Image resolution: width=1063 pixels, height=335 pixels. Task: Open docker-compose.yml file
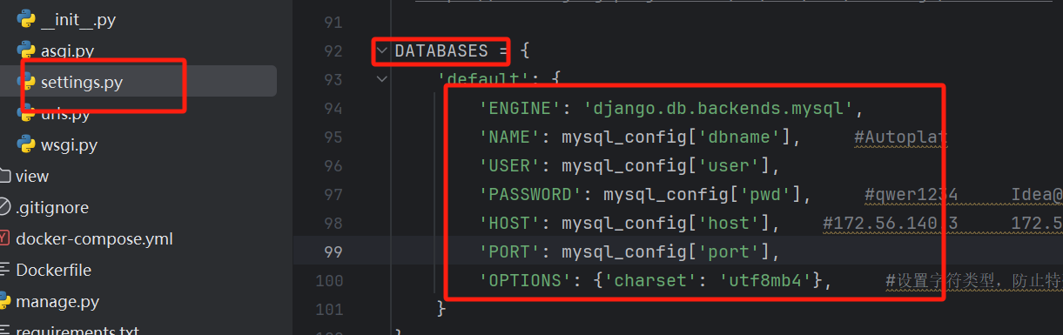[x=94, y=238]
